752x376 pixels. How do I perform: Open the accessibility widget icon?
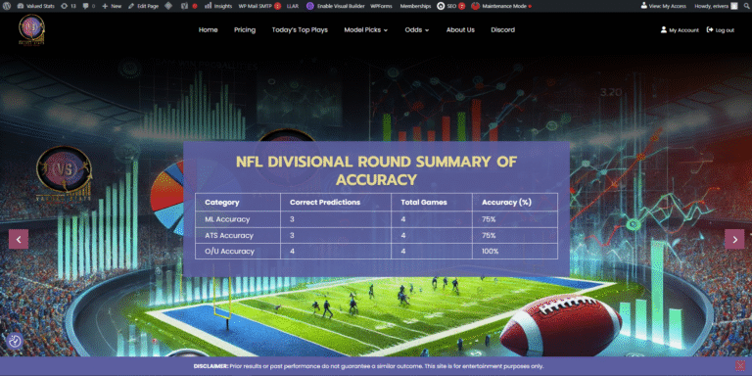point(16,341)
